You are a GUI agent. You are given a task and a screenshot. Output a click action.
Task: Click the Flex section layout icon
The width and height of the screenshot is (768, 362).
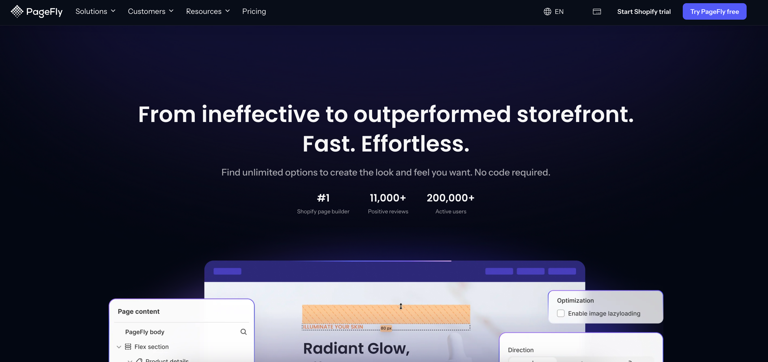128,346
